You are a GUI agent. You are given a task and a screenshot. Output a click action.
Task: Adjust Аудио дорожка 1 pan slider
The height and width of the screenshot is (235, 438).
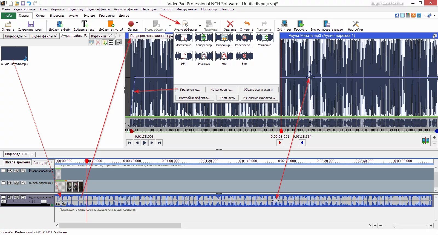(x=44, y=202)
